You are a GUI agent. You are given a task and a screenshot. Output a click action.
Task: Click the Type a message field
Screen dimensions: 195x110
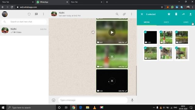tap(93, 100)
